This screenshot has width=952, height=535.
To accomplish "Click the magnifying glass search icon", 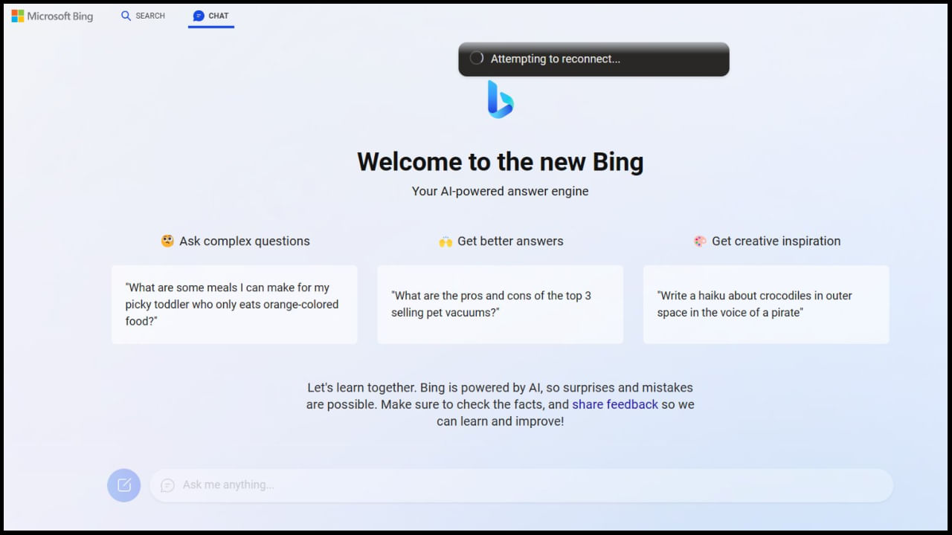I will tap(125, 16).
